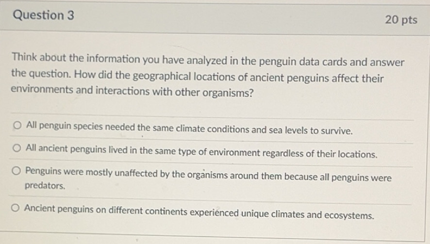430x244 pixels.
Task: Pick the 'unique climates and ecosystems' radio button
Action: tap(16, 209)
